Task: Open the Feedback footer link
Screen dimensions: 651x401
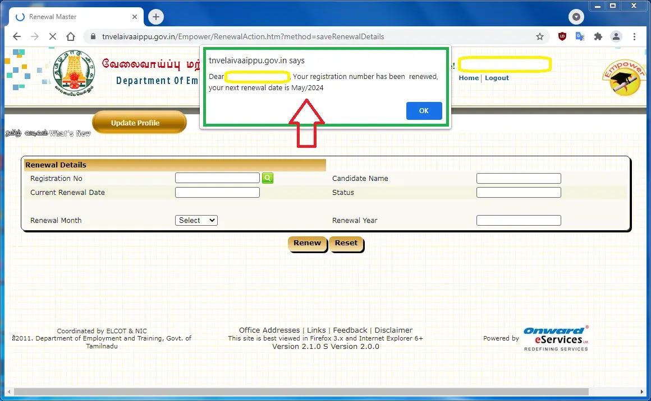Action: coord(350,330)
